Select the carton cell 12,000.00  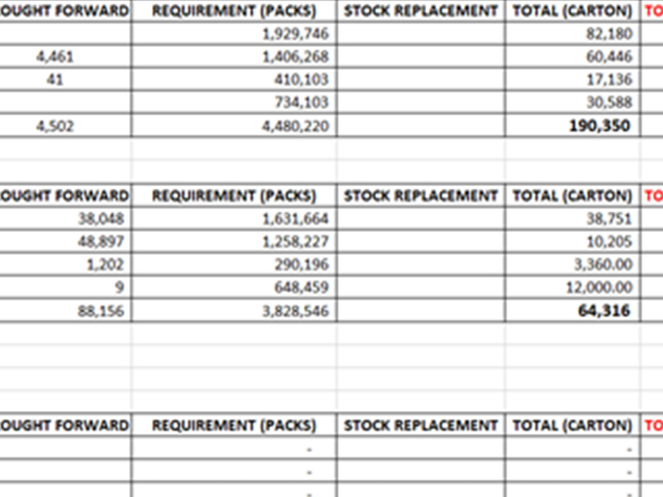(573, 288)
